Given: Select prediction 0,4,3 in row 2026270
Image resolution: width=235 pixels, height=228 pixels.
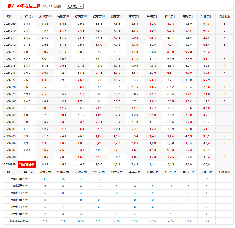Looking at the screenshot, I should (206, 31).
